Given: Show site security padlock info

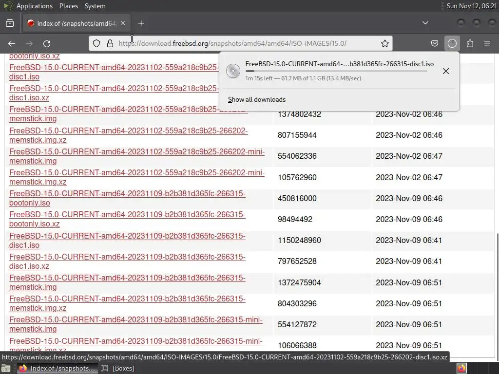Looking at the screenshot, I should coord(110,43).
